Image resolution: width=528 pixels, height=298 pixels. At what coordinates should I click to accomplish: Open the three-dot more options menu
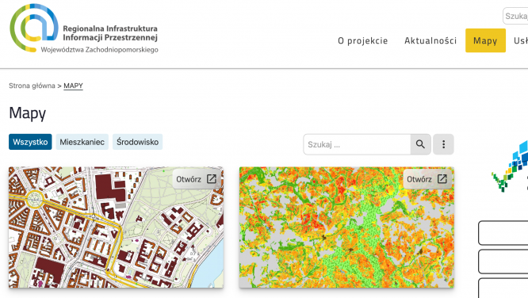point(443,144)
